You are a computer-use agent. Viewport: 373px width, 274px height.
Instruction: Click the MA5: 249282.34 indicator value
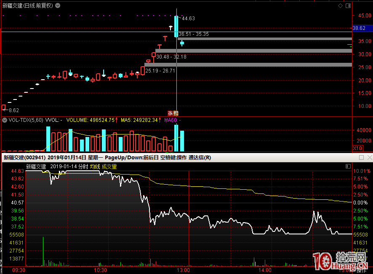pyautogui.click(x=139, y=120)
